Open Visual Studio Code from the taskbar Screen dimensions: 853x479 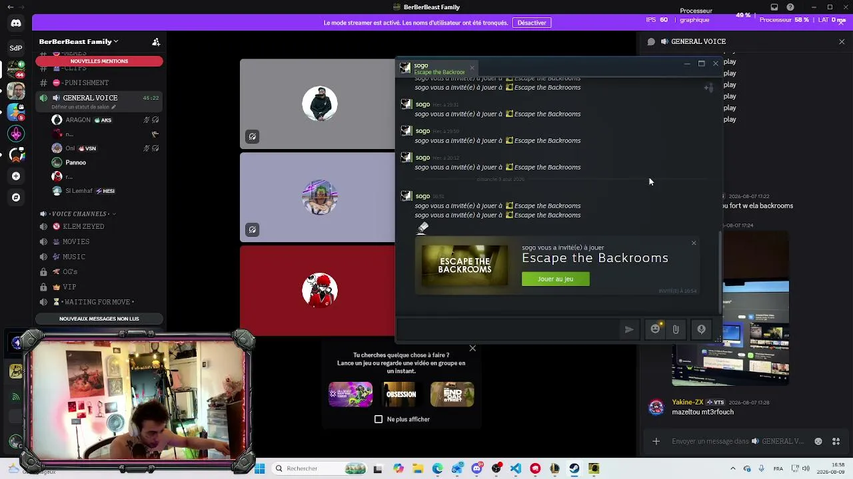516,468
